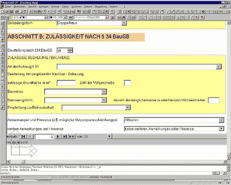The width and height of the screenshot is (231, 185).
Task: Click the zulässige Grundfläche input field
Action: (x=66, y=83)
